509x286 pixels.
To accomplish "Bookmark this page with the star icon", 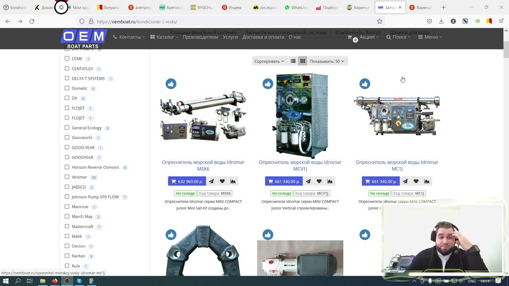I will point(380,21).
